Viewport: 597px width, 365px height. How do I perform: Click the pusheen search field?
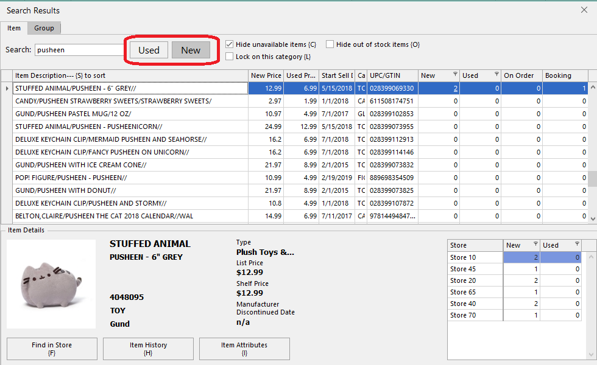click(79, 50)
